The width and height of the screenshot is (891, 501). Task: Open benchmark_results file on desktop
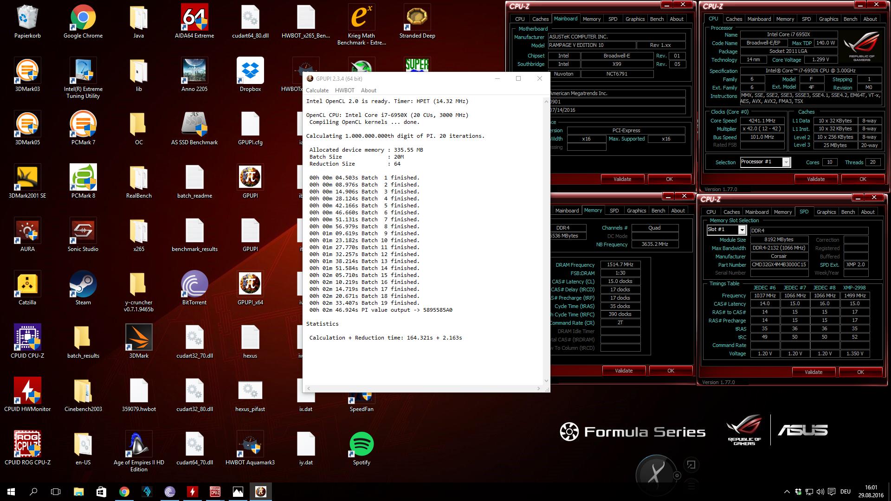[194, 235]
